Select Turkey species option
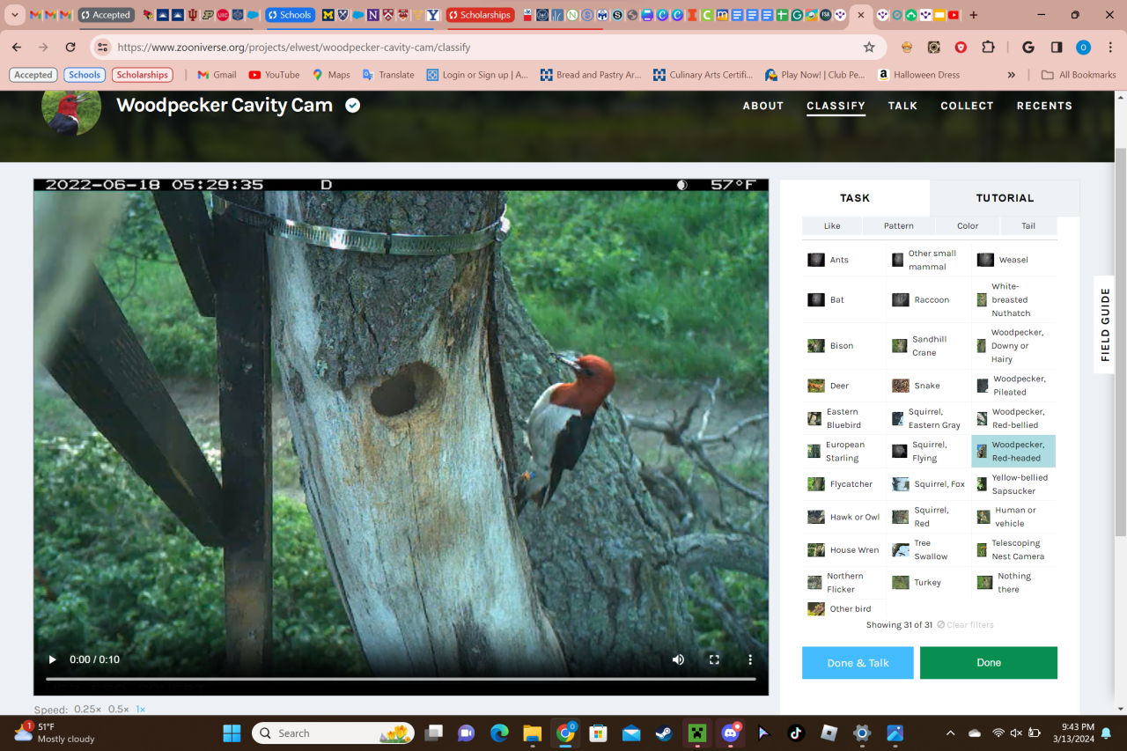This screenshot has height=751, width=1127. point(929,583)
